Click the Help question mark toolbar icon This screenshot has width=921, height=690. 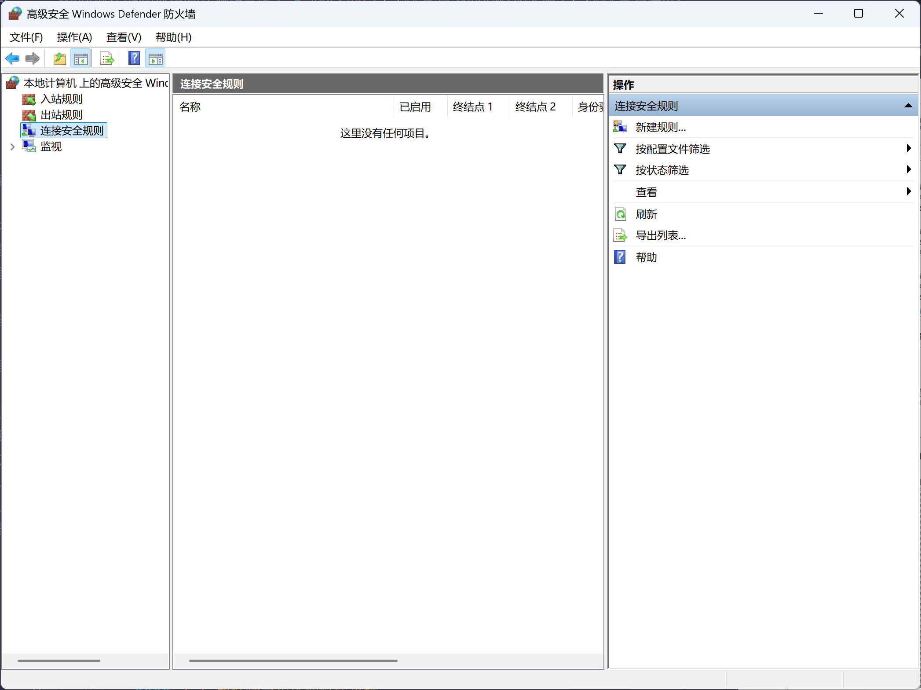134,59
